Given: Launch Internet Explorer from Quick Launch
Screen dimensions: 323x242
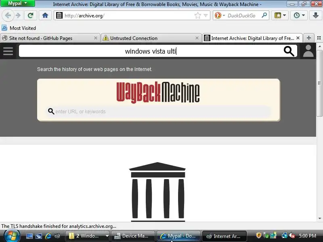Looking at the screenshot, I should click(48, 236).
